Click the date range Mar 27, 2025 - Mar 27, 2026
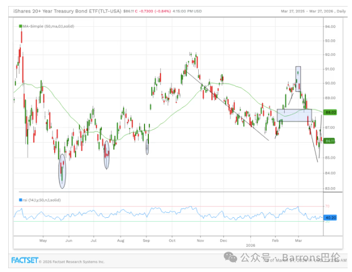The height and width of the screenshot is (272, 352). click(307, 11)
